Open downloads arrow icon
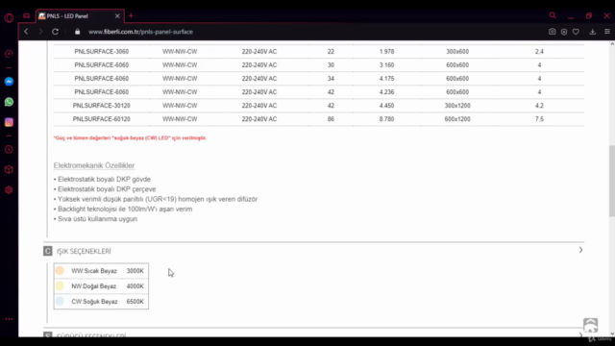This screenshot has height=346, width=615. tap(593, 32)
